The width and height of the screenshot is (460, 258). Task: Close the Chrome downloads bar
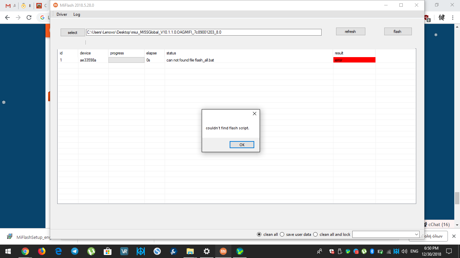(454, 236)
